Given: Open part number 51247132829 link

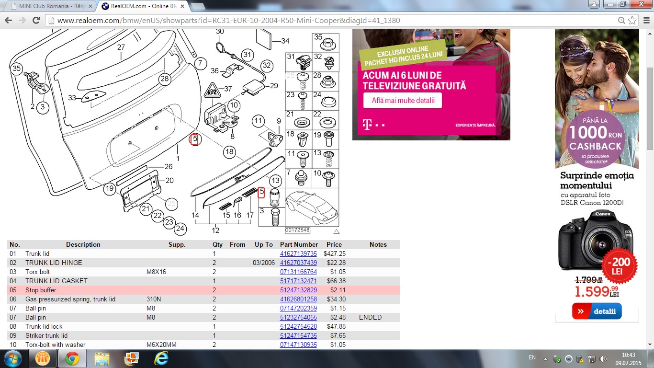Looking at the screenshot, I should point(298,290).
